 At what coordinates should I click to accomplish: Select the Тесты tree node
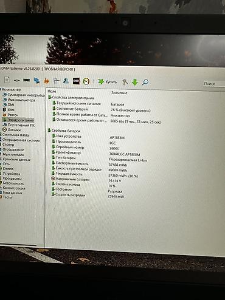coord(7,197)
